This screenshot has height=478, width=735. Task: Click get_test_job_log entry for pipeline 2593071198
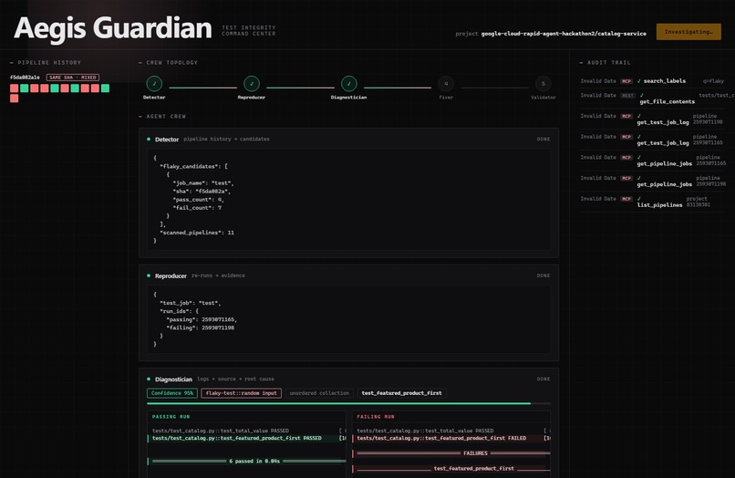point(652,119)
